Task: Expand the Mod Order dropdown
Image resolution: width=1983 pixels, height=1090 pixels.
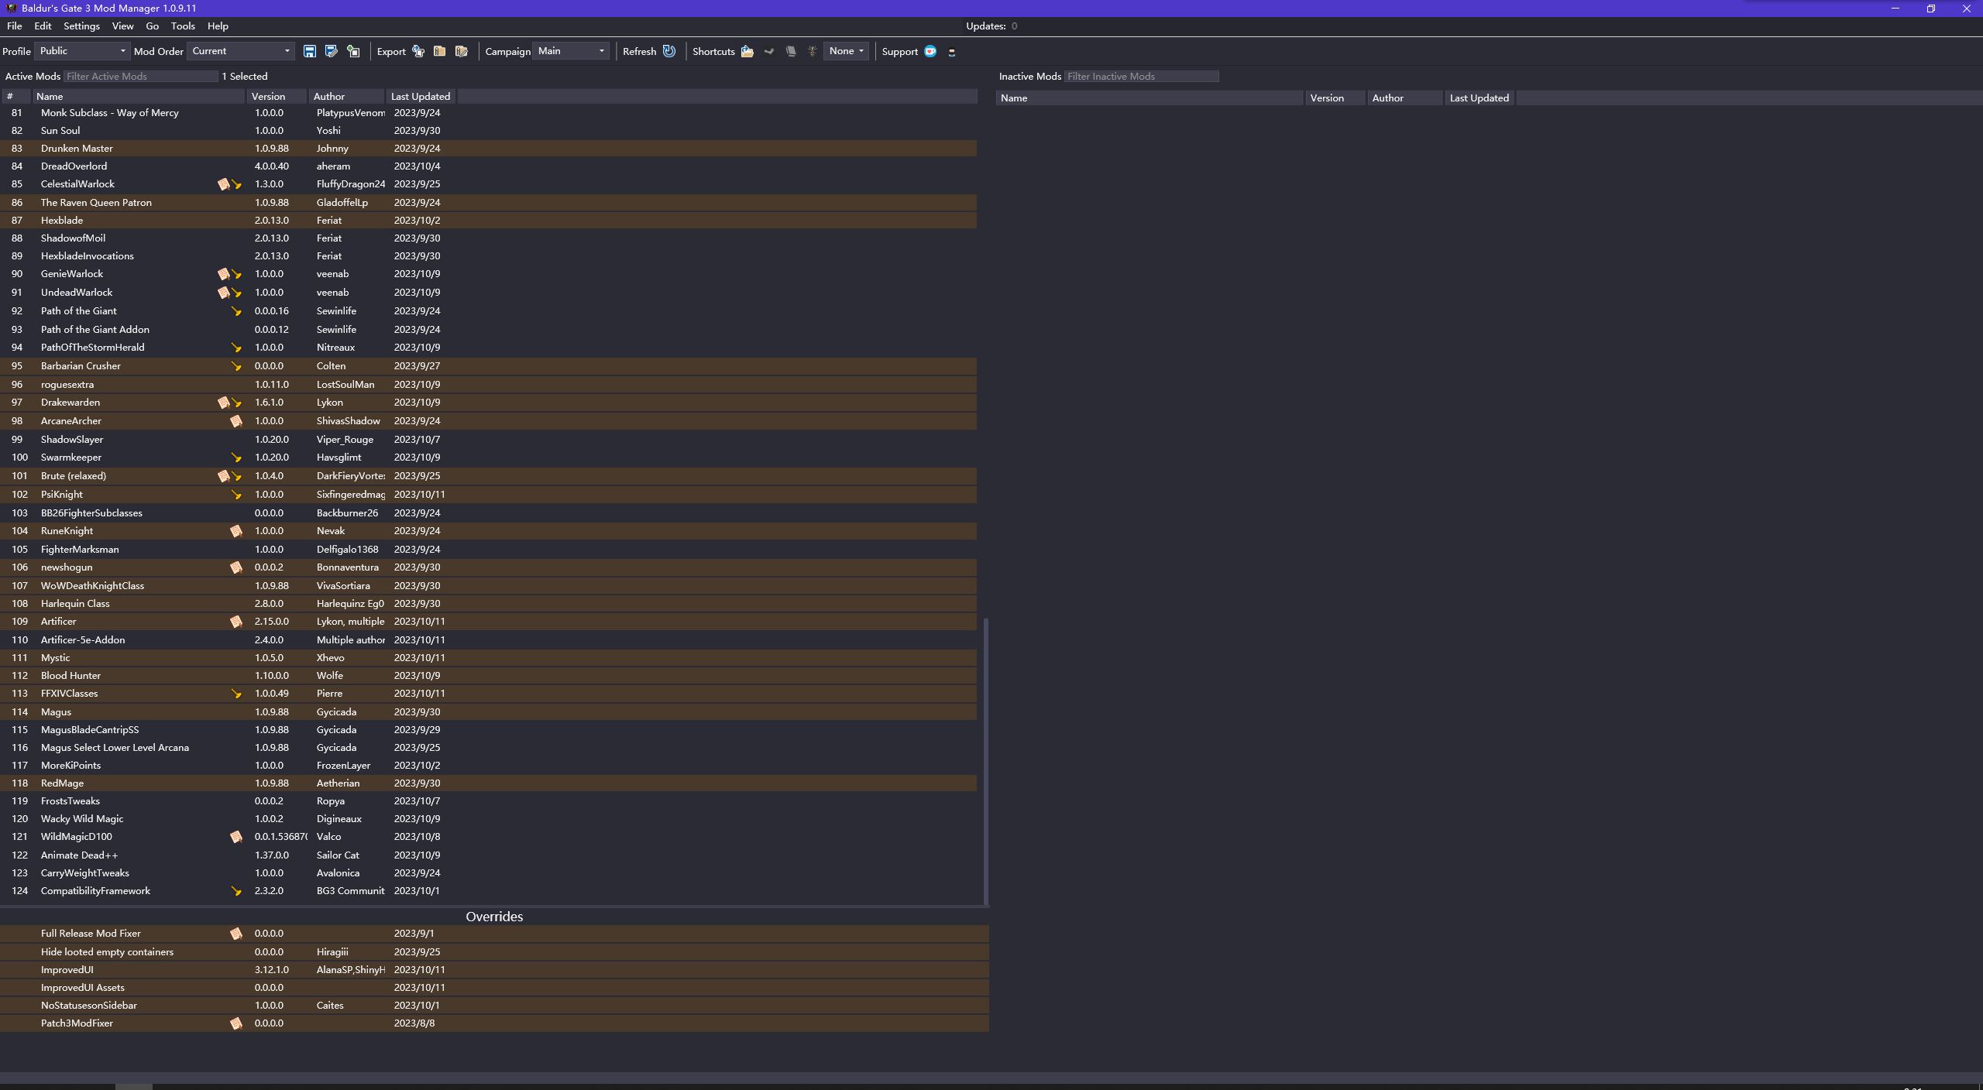Action: [x=241, y=51]
